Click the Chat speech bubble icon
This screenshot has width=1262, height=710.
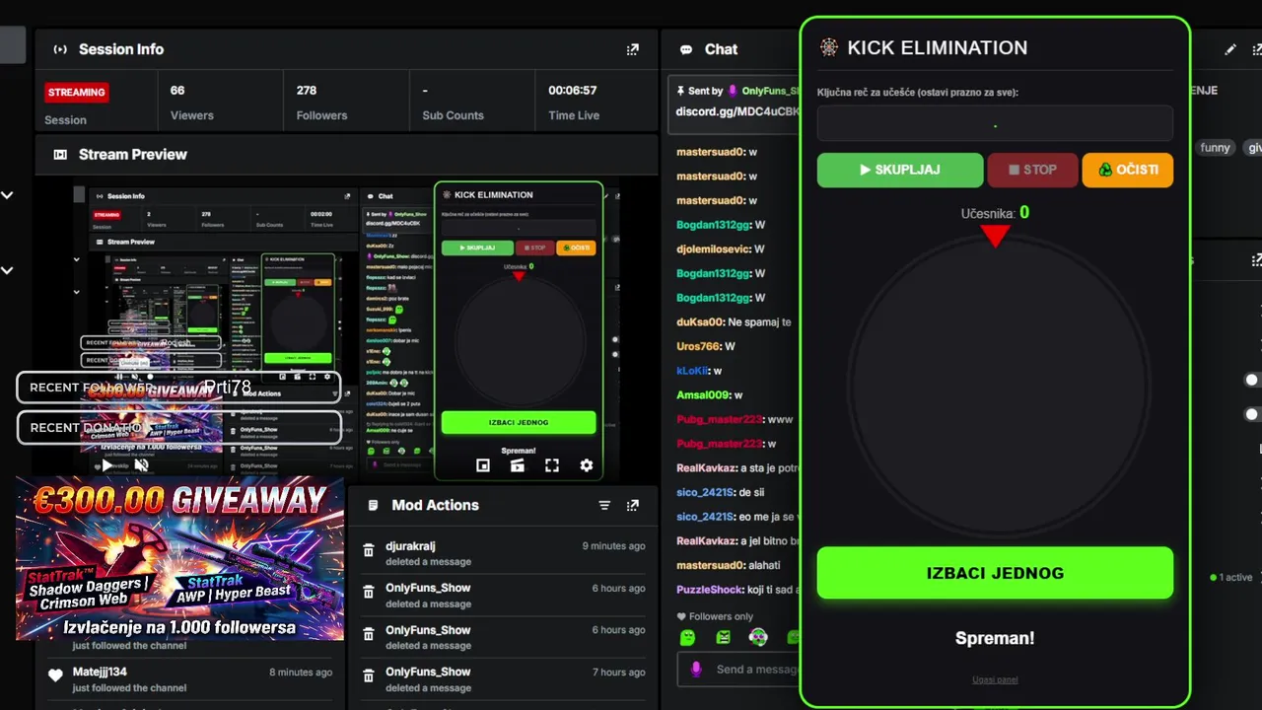click(684, 49)
